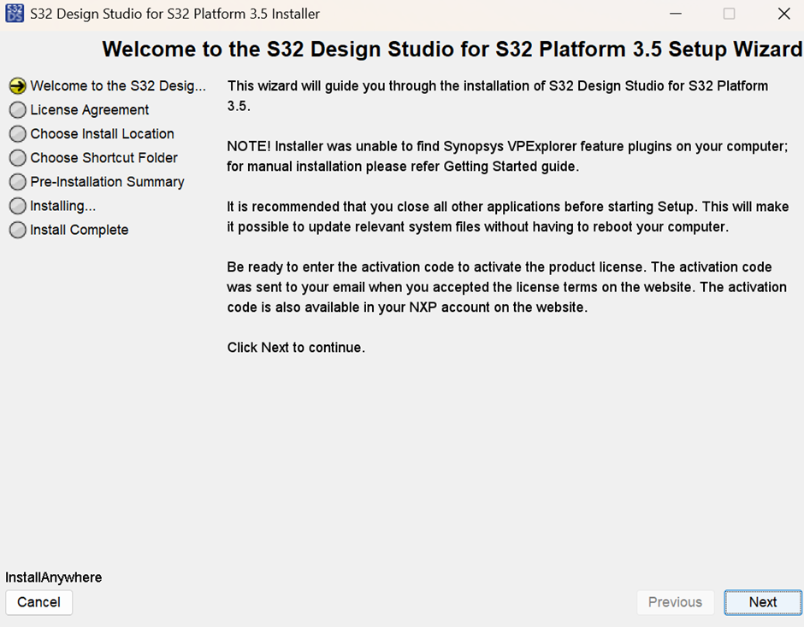Click the Next button to continue

click(x=762, y=602)
